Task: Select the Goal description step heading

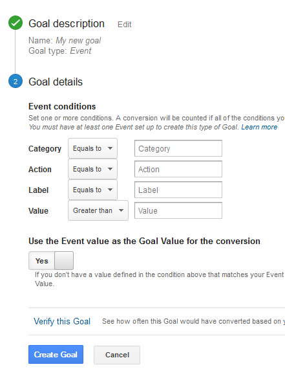Action: coord(67,24)
